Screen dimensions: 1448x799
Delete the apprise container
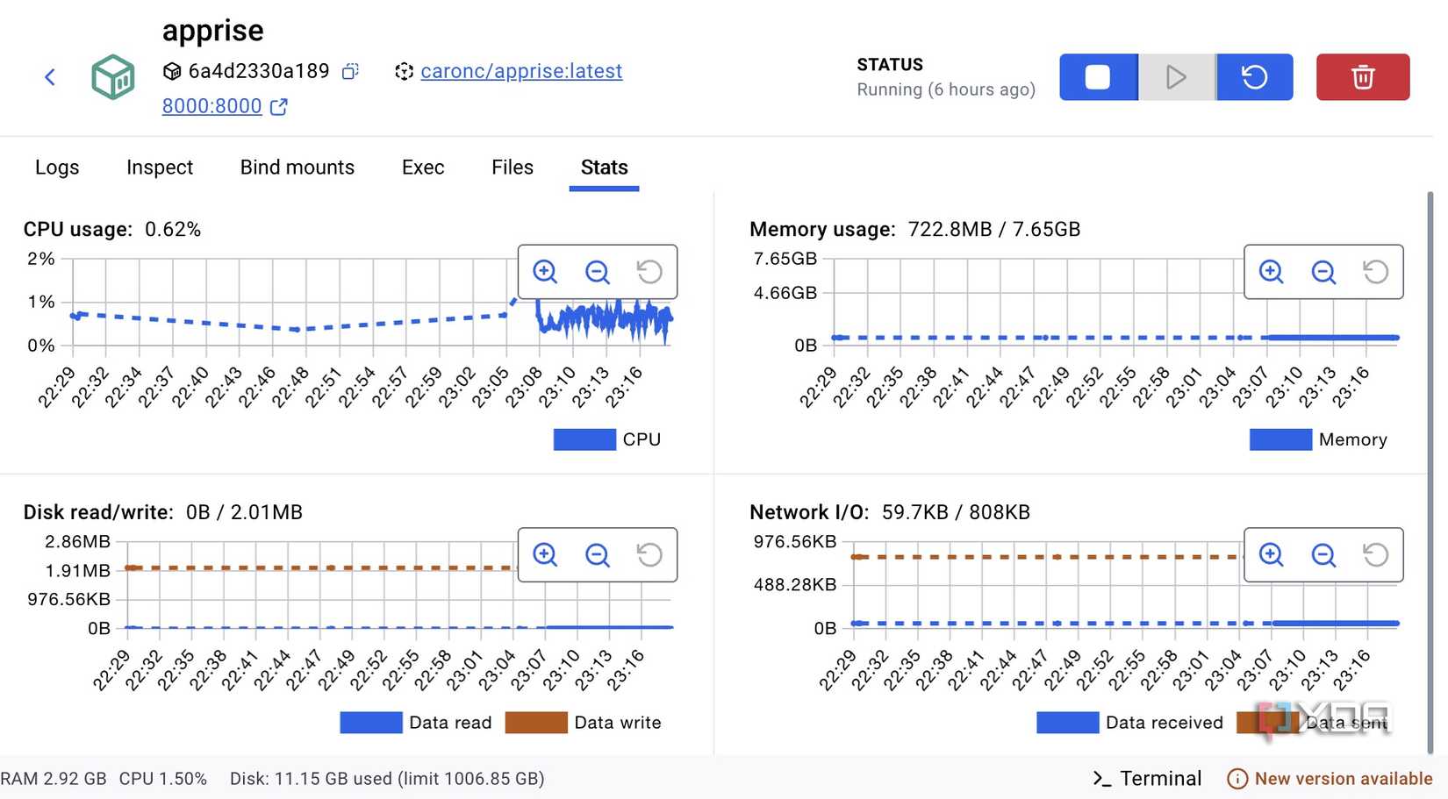(x=1363, y=77)
